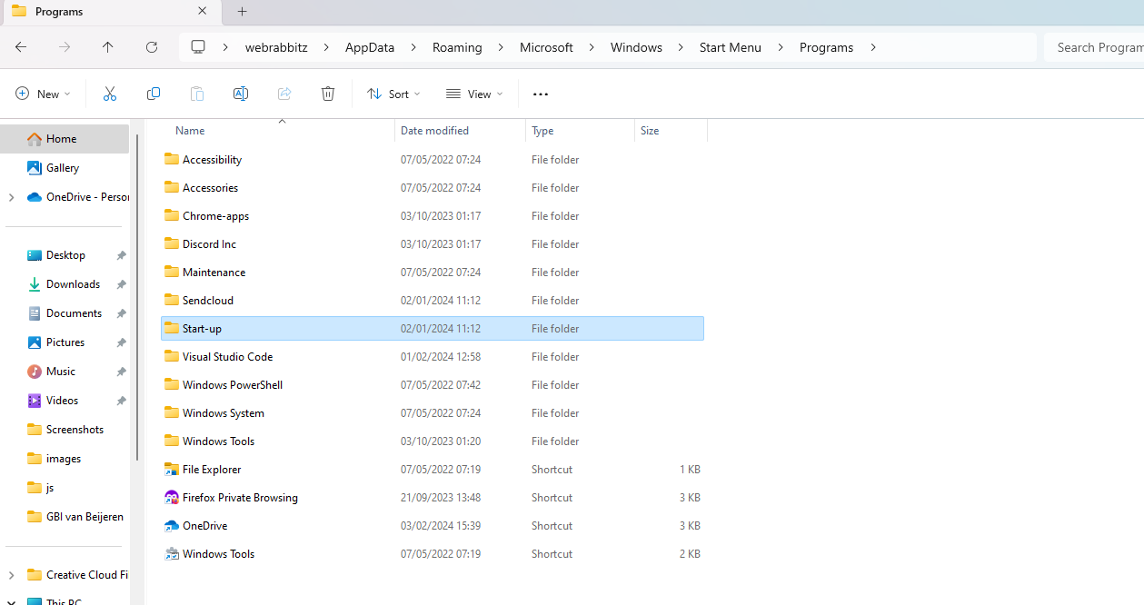Viewport: 1144px width, 605px height.
Task: Rename the Start-up folder via the Rename icon
Action: coord(240,94)
